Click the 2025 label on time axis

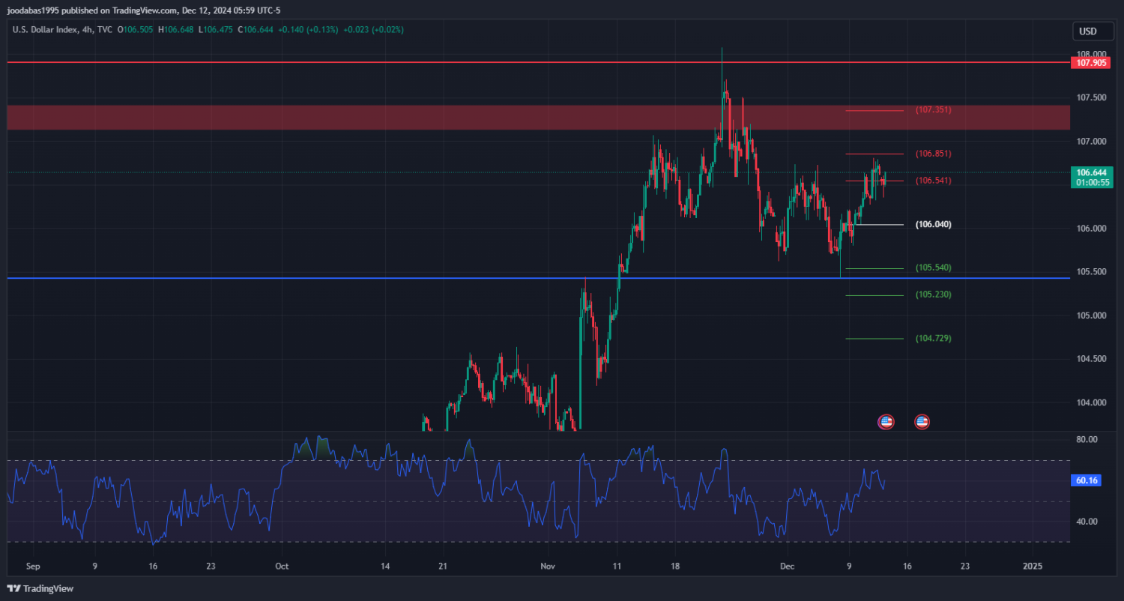point(1033,567)
